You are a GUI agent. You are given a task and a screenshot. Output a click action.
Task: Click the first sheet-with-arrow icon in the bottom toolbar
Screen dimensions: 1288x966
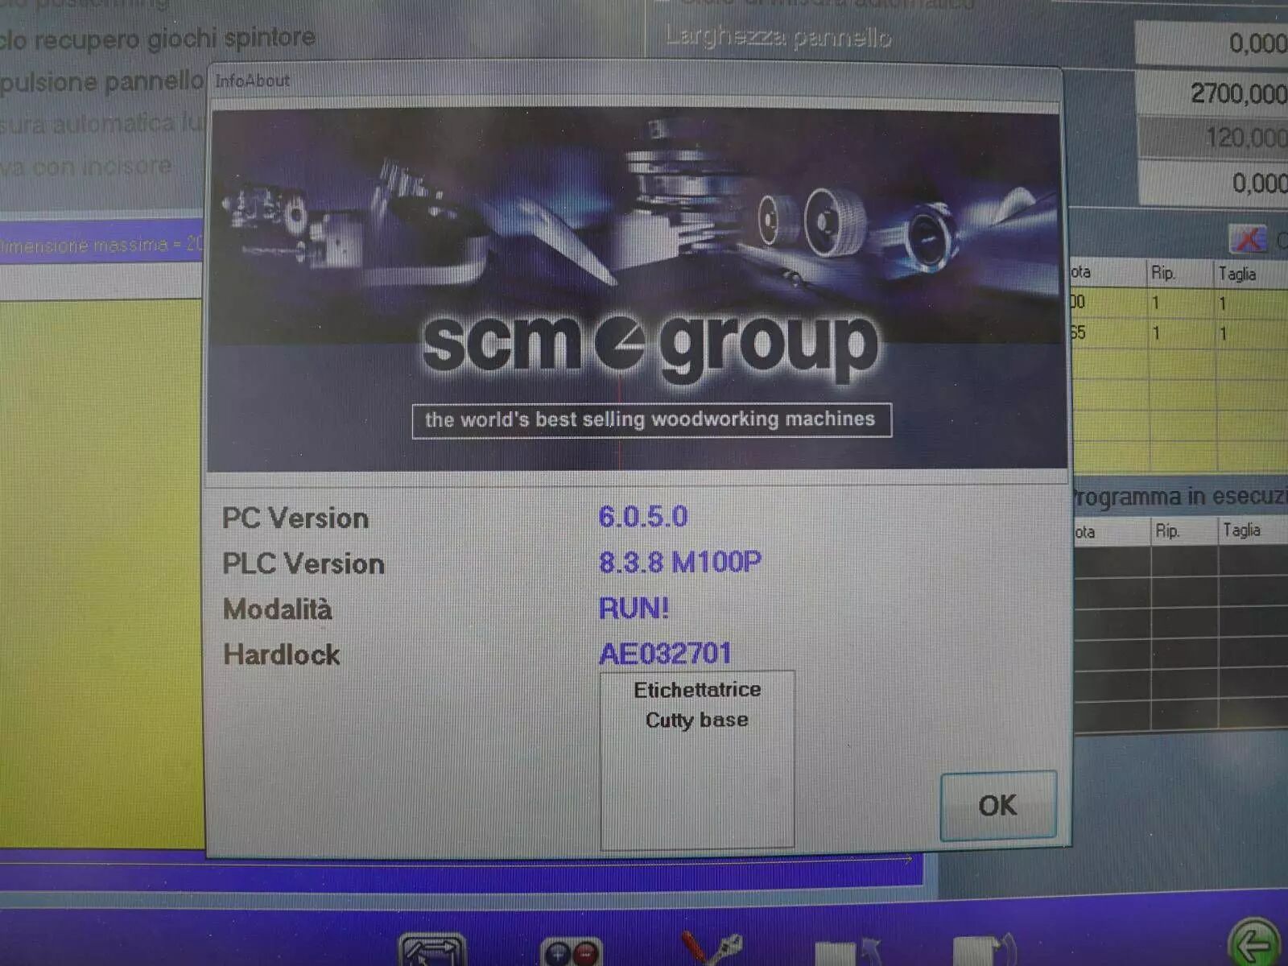point(848,952)
